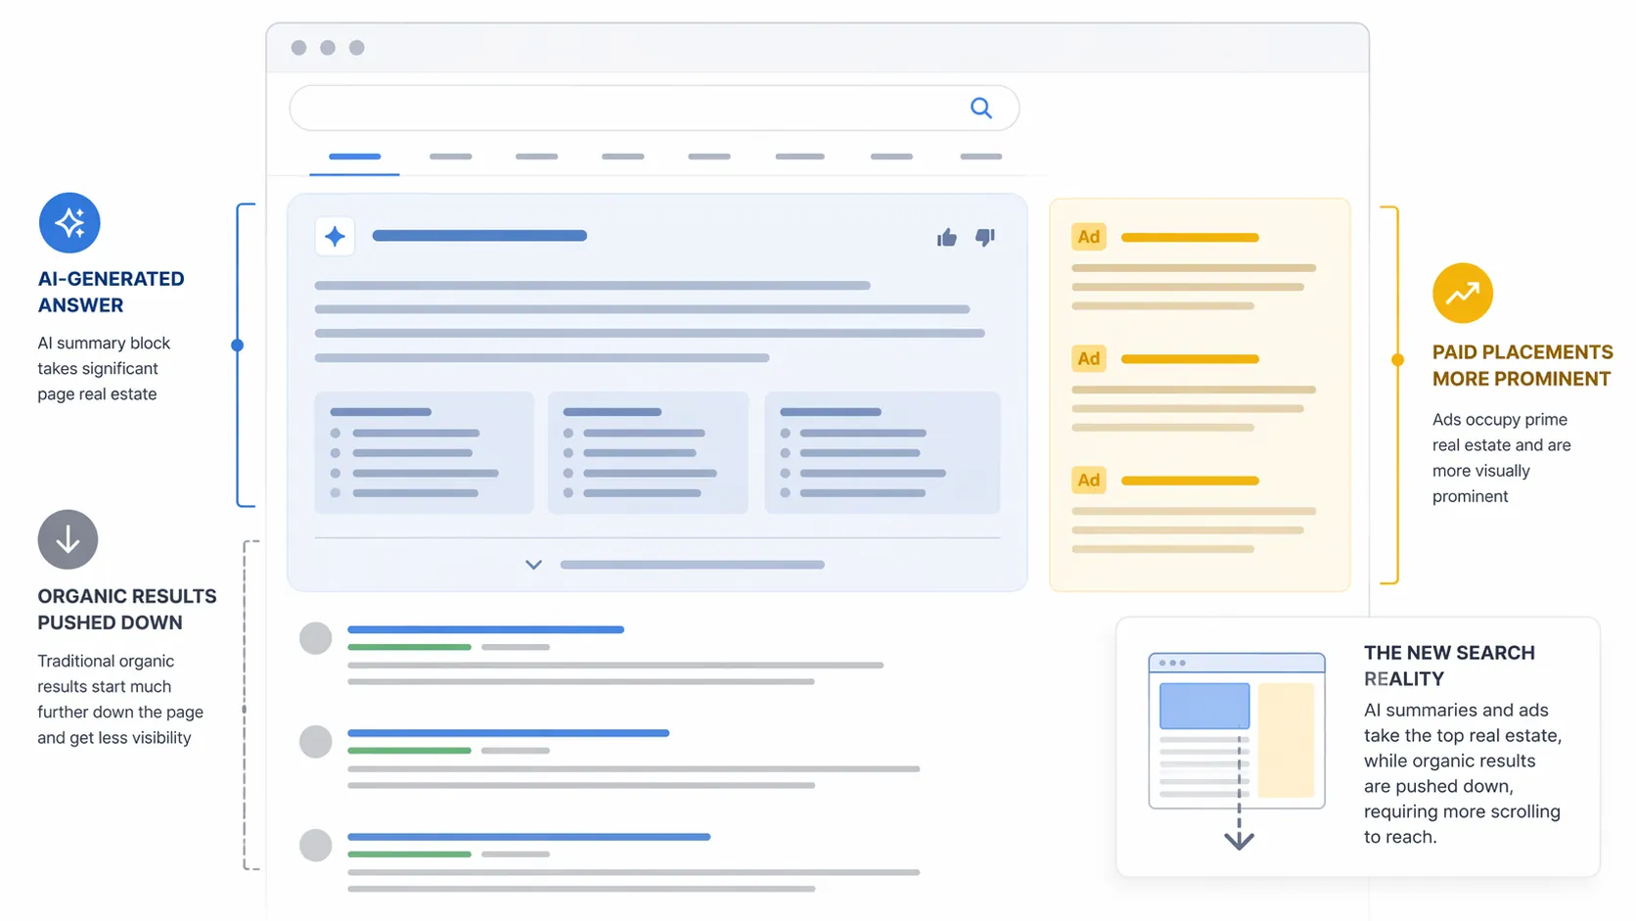The width and height of the screenshot is (1636, 921).
Task: Click the mini browser thumbnail in New Search Reality
Action: tap(1237, 730)
